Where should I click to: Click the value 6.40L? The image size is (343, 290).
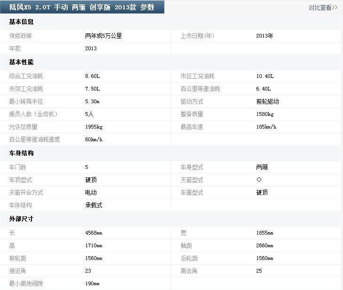(264, 89)
